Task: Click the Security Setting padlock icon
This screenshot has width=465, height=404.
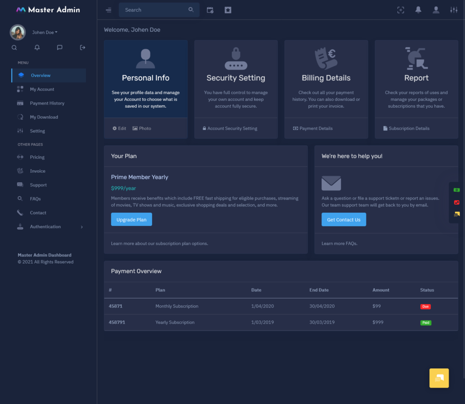Action: point(236,58)
